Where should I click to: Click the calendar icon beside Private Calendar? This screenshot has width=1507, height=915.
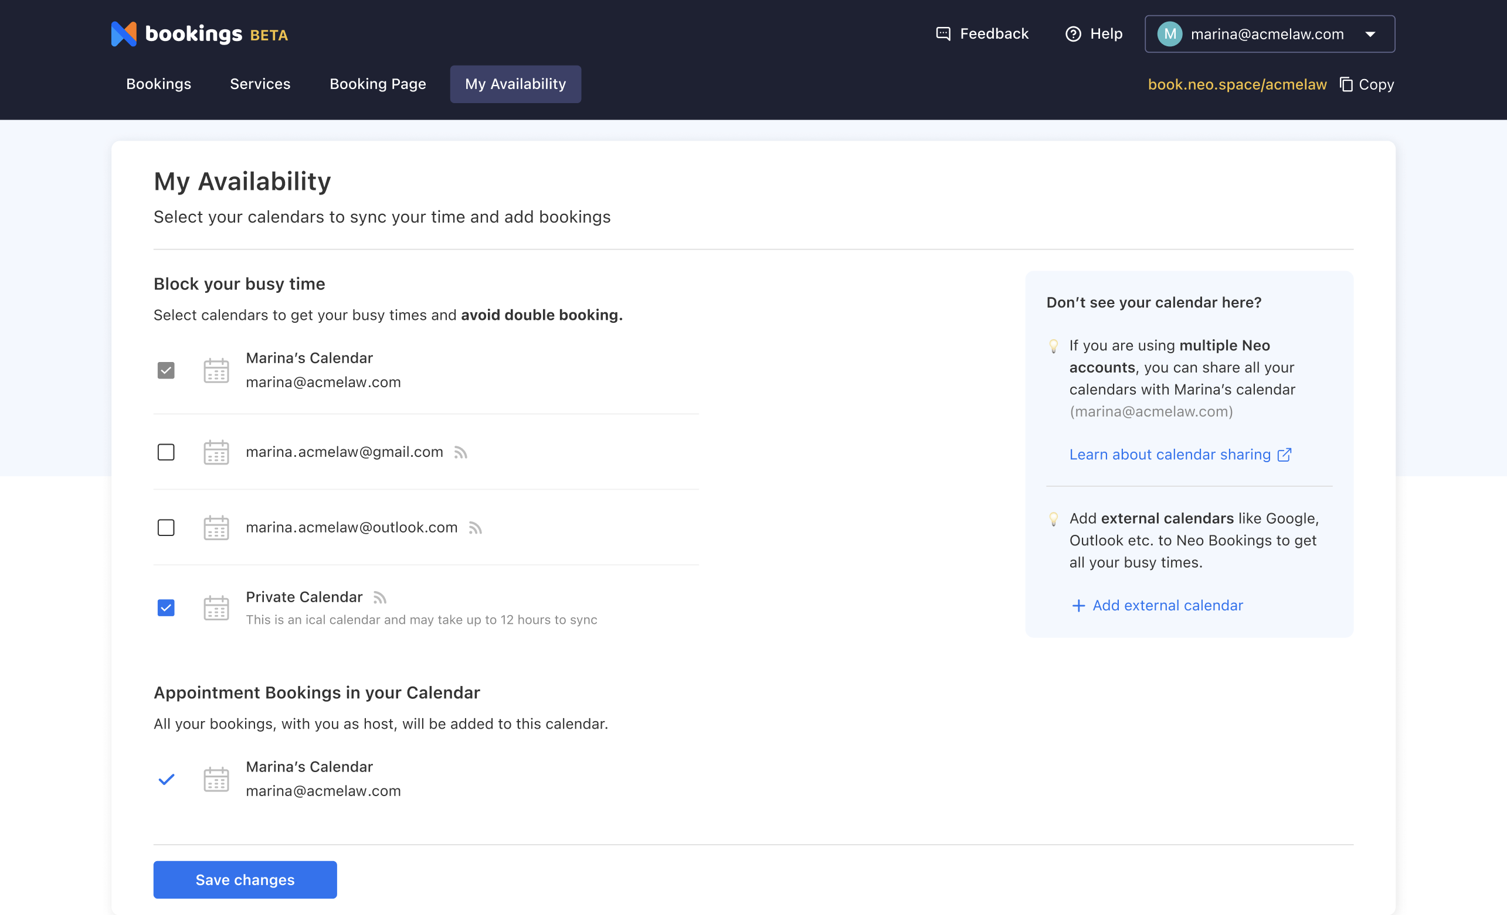click(x=216, y=608)
